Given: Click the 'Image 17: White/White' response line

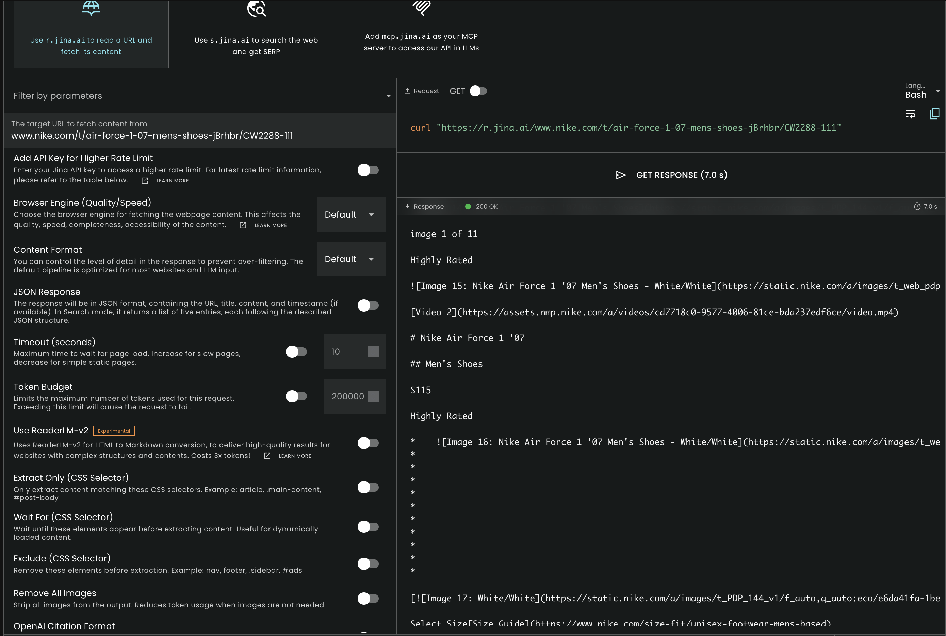Looking at the screenshot, I should 675,599.
